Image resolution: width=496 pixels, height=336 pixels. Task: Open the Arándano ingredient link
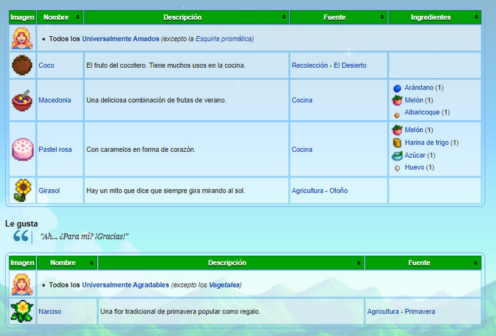pos(419,87)
